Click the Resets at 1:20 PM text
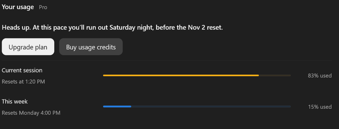 23,82
